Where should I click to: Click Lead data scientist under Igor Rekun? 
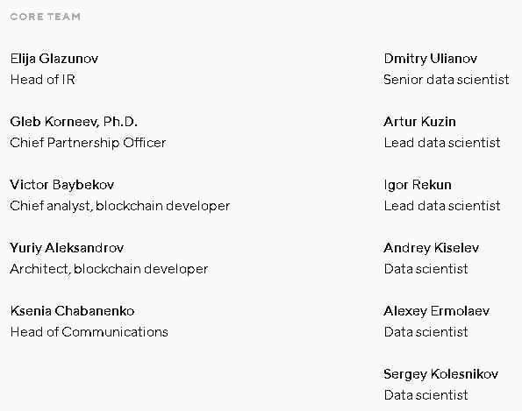click(442, 206)
